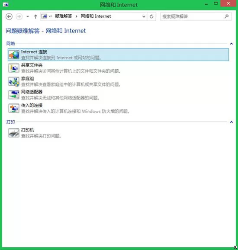Select 疑难解答 in the breadcrumb path
Viewport: 238px width, 250px height.
64,16
